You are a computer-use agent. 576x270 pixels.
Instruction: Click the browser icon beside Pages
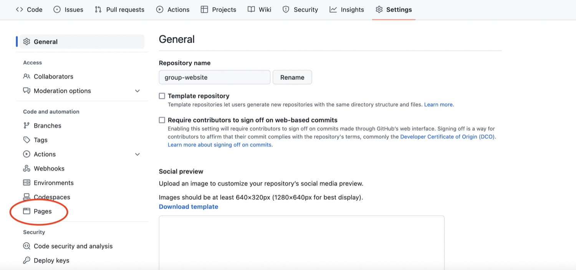coord(26,211)
